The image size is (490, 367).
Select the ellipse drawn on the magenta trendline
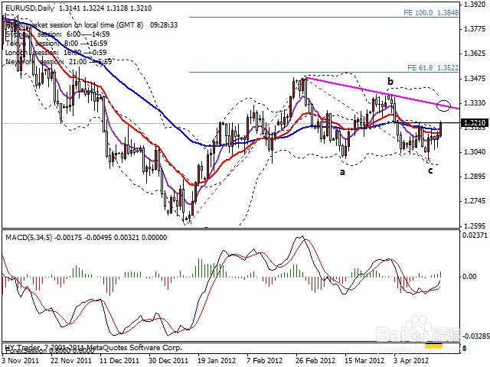coord(444,106)
